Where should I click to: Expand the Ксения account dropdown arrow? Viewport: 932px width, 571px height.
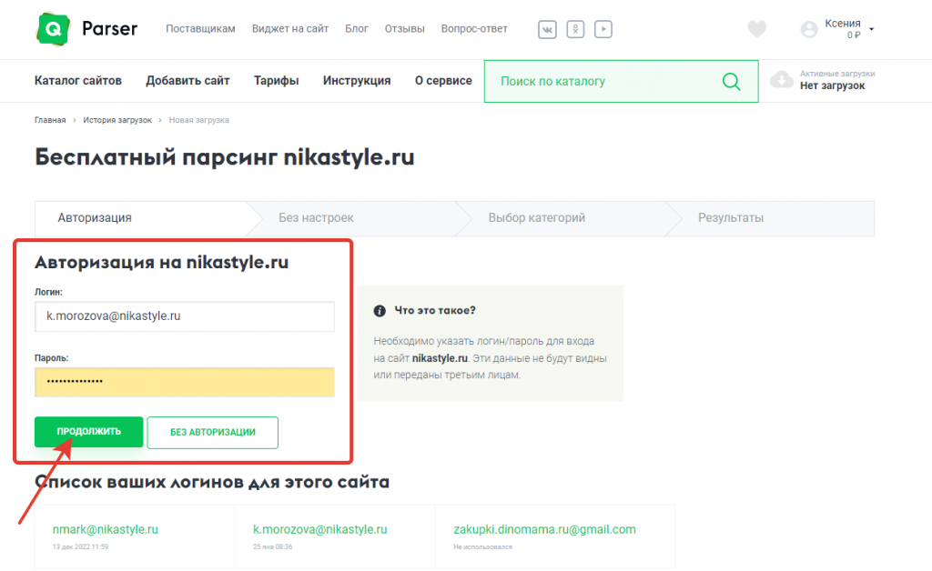(x=871, y=29)
